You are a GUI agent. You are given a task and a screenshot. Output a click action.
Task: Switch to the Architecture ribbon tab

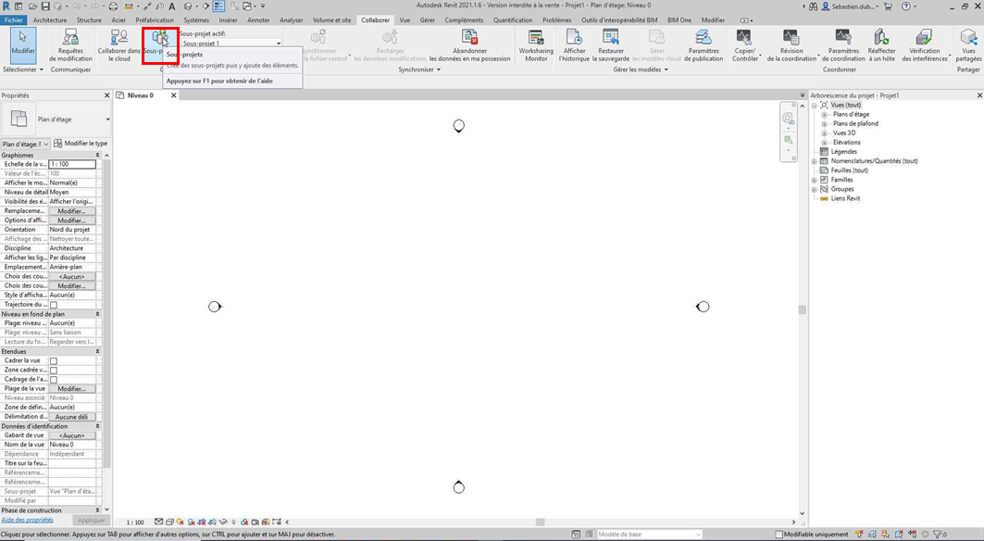tap(50, 19)
